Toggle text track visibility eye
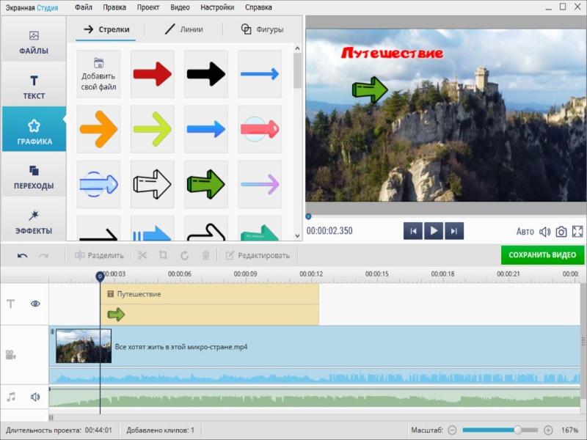Image resolution: width=587 pixels, height=440 pixels. (x=35, y=304)
